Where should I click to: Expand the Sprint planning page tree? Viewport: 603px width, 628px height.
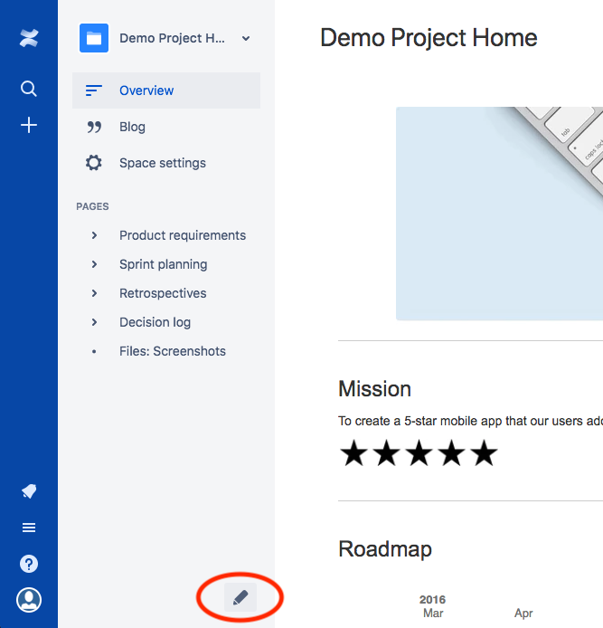pyautogui.click(x=94, y=264)
